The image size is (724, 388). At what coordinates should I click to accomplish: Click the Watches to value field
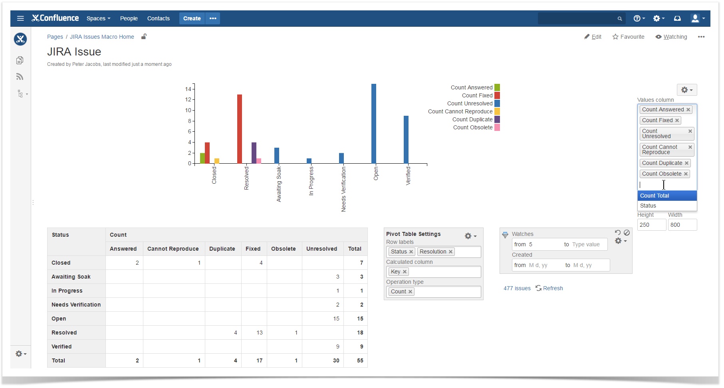pos(589,244)
